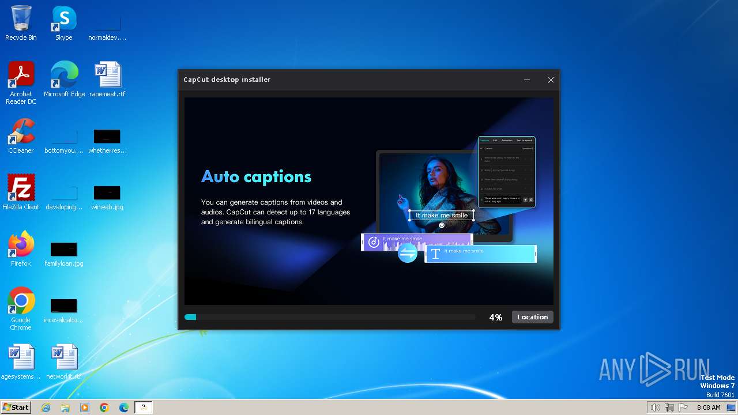Image resolution: width=738 pixels, height=415 pixels.
Task: Minimize the CapCut desktop installer window
Action: click(527, 80)
